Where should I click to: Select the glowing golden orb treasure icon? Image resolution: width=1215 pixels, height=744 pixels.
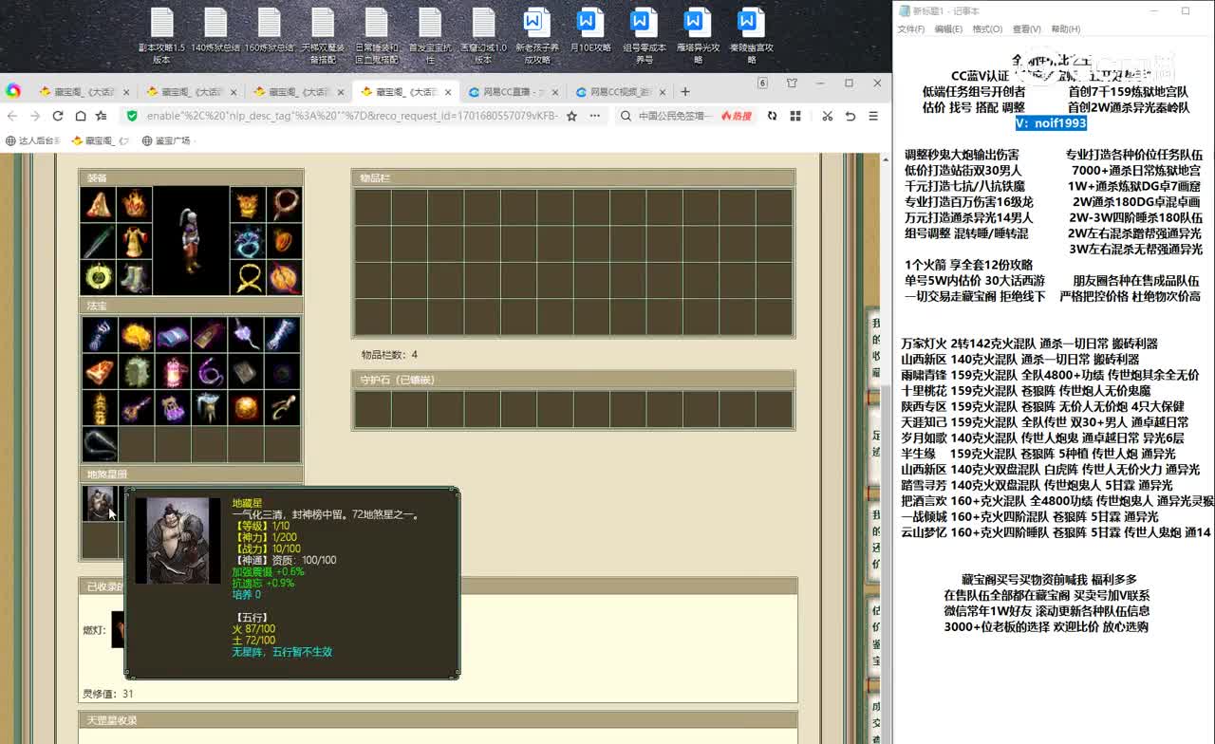coord(246,408)
